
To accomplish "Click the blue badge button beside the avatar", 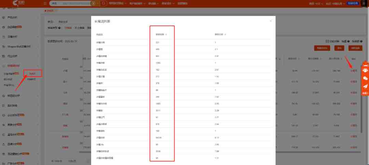I will pos(353,3).
